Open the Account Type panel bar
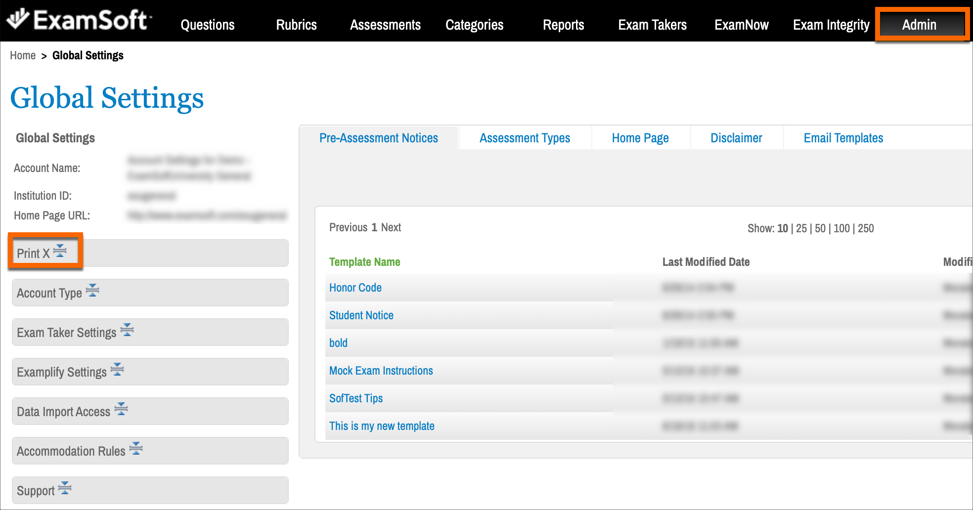Viewport: 973px width, 510px height. click(x=150, y=293)
